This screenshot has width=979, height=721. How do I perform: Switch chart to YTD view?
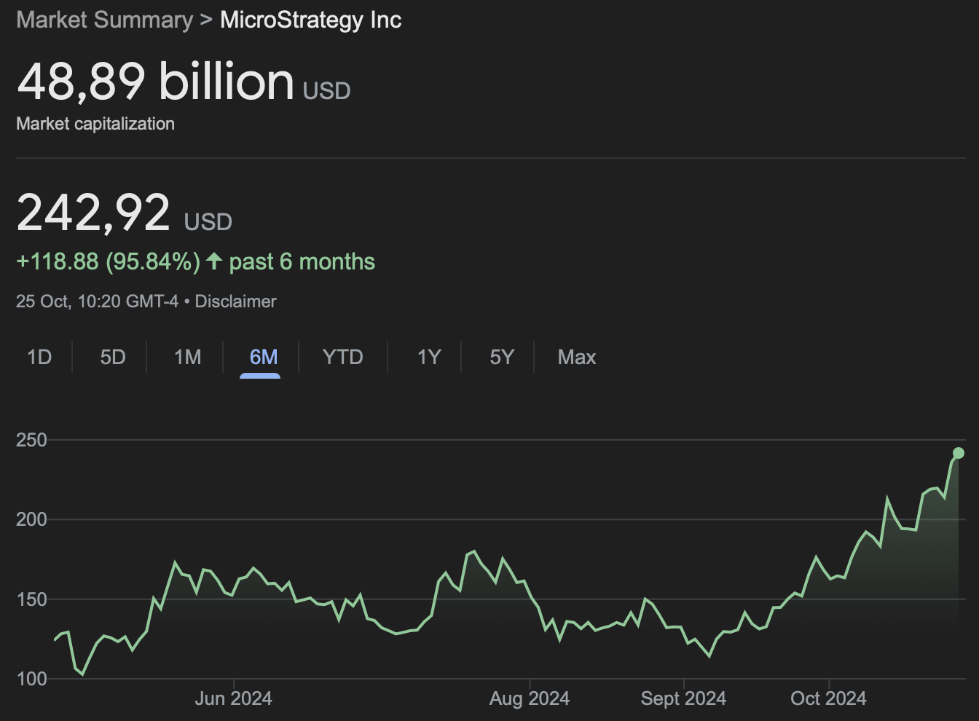coord(342,357)
